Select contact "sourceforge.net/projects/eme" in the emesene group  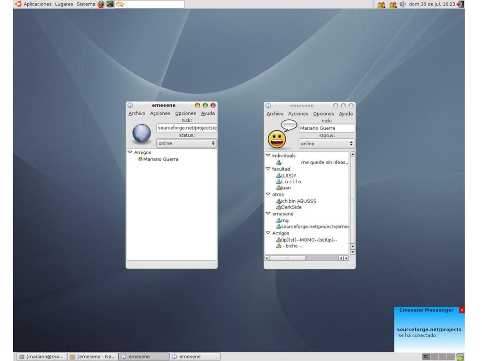click(315, 227)
